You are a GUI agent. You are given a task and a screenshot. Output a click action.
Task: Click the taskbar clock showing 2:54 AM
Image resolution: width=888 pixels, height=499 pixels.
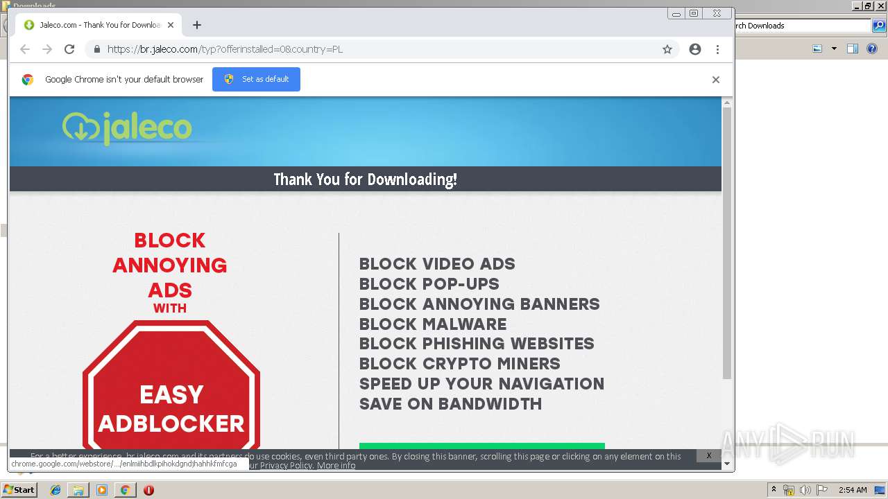tap(853, 490)
